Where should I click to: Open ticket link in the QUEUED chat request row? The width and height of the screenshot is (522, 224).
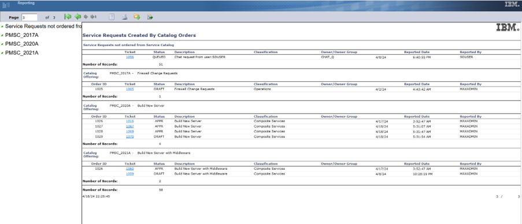pos(130,57)
